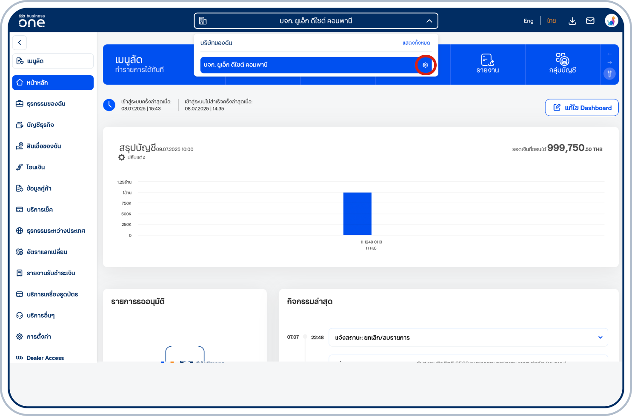The image size is (632, 416).
Task: Expand the แจ้งสถานะ activity entry
Action: [x=600, y=337]
